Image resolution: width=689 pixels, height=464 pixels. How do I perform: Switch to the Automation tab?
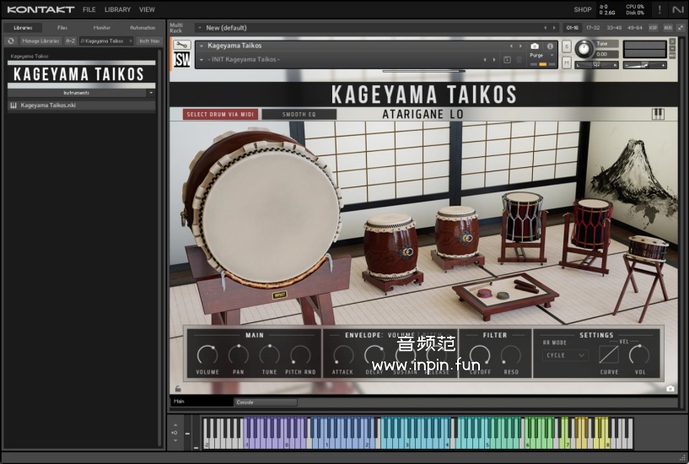(142, 27)
